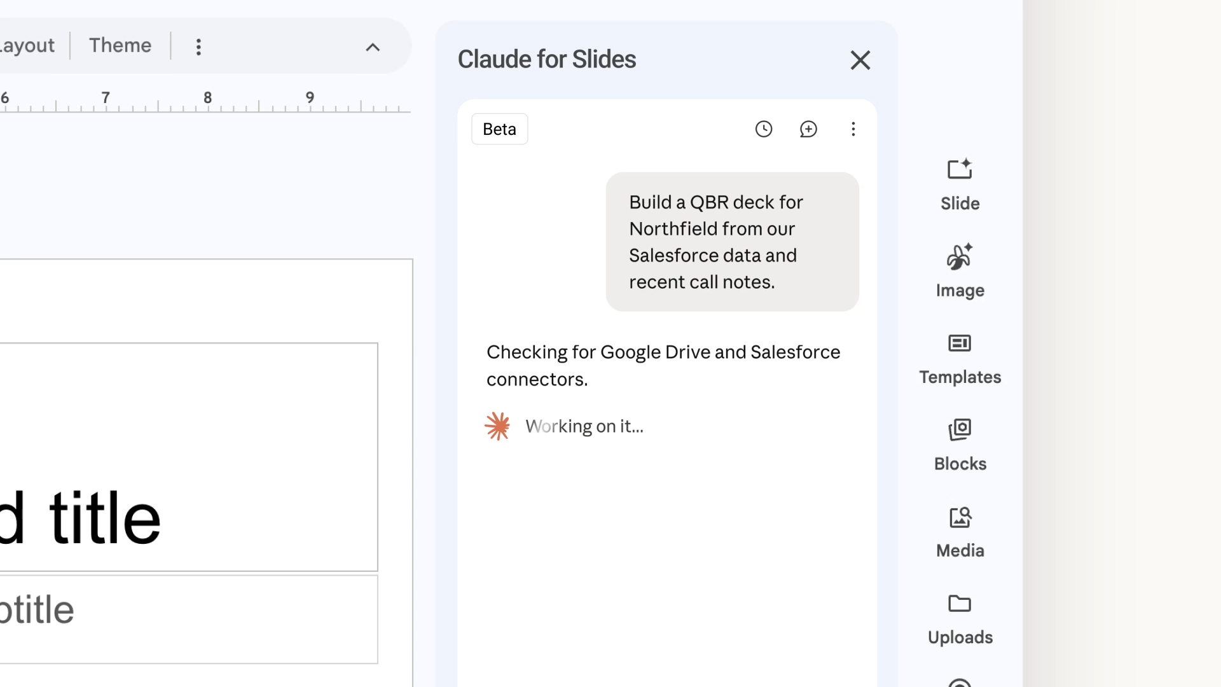Open the Uploads folder sidebar panel
The image size is (1221, 687).
pos(960,619)
